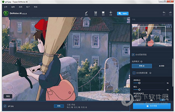Open the 帮助 menu
The image size is (175, 112).
tap(36, 7)
